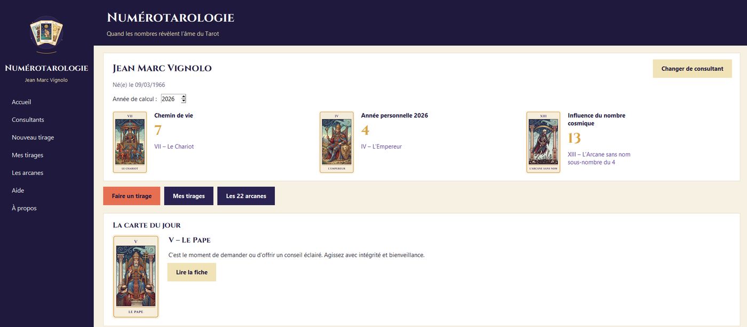The height and width of the screenshot is (327, 747).
Task: Click the IV – L'Empereur link
Action: (x=382, y=146)
